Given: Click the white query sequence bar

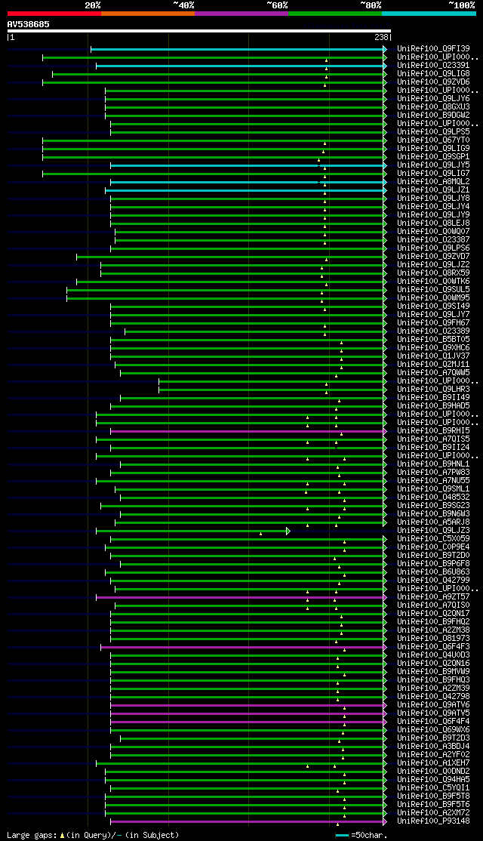Looking at the screenshot, I should pyautogui.click(x=199, y=31).
